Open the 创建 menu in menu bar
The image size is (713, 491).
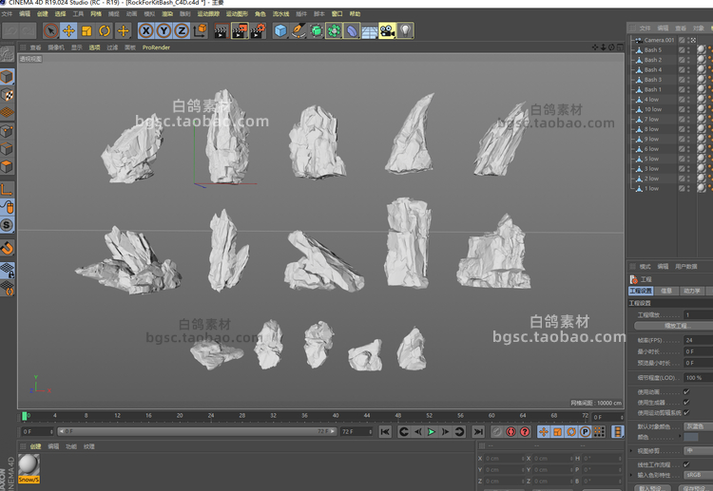(x=42, y=14)
